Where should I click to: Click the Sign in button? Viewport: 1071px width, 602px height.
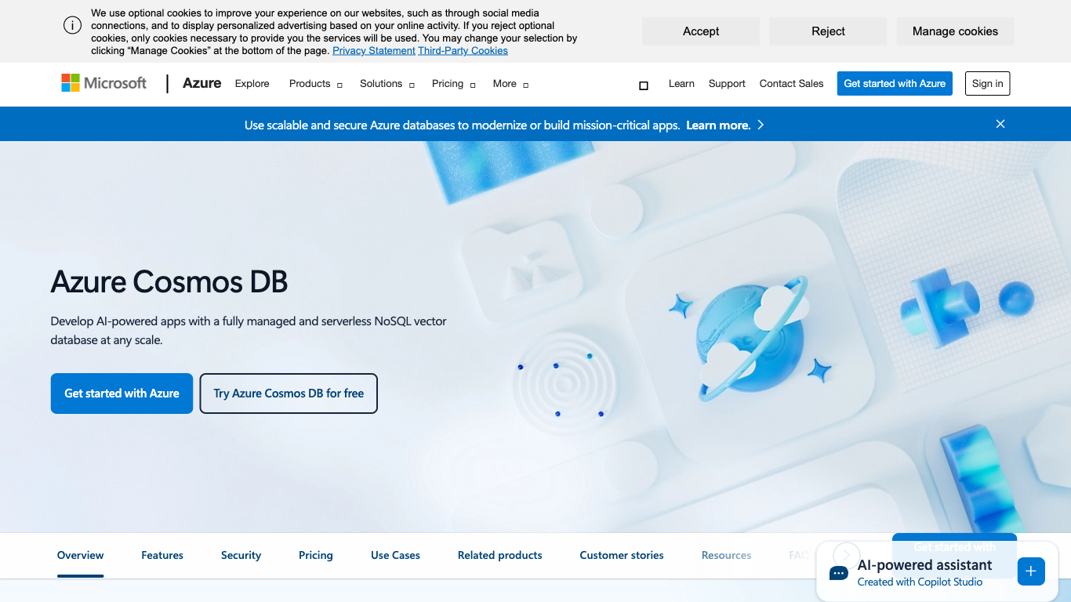click(987, 84)
